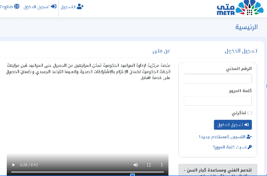Focus the كلمة المرور password field

[218, 101]
